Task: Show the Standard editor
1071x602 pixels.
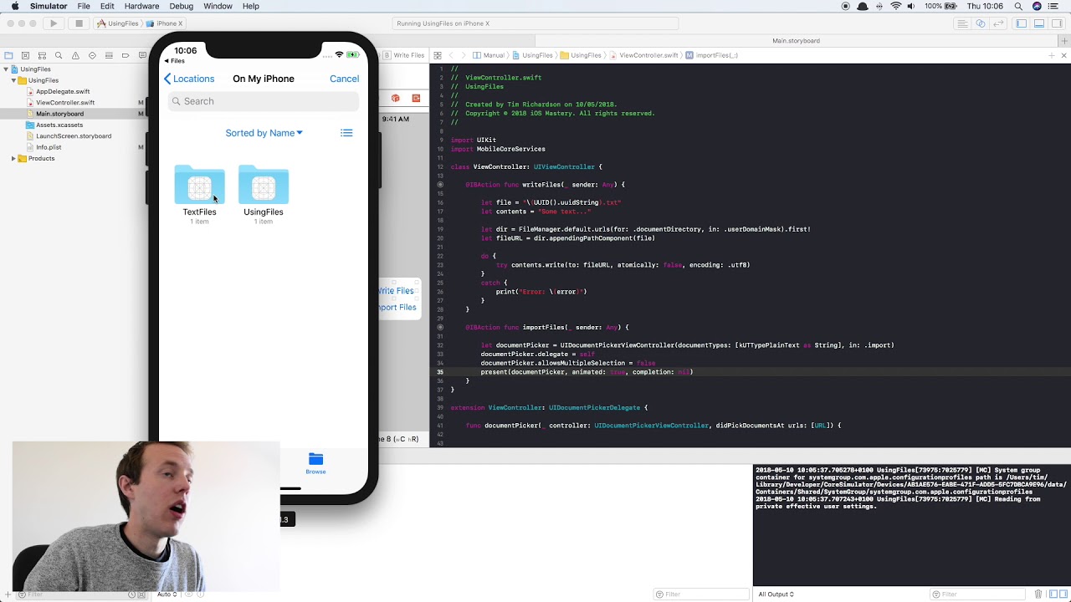Action: pyautogui.click(x=962, y=23)
